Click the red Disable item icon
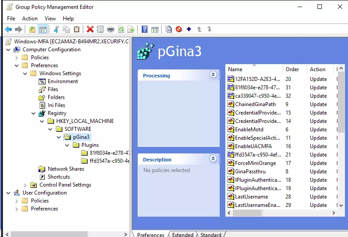 (x=179, y=29)
